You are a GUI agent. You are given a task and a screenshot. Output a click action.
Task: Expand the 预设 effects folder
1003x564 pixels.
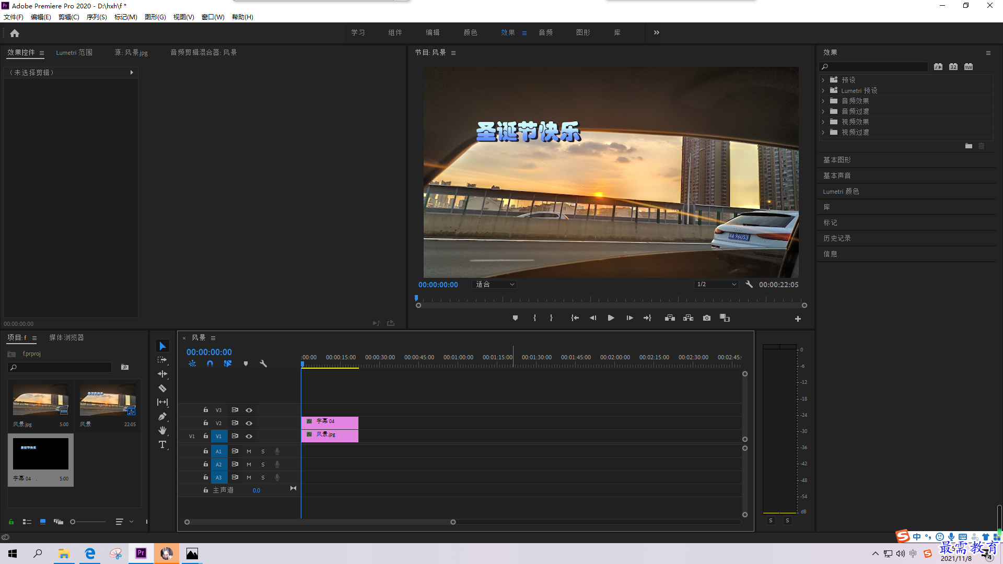click(x=823, y=80)
